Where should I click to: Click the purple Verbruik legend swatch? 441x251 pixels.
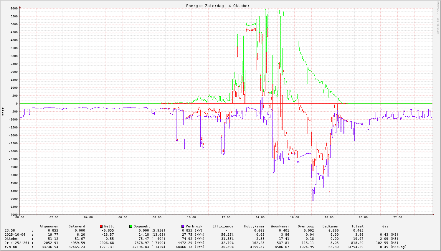[x=183, y=226]
